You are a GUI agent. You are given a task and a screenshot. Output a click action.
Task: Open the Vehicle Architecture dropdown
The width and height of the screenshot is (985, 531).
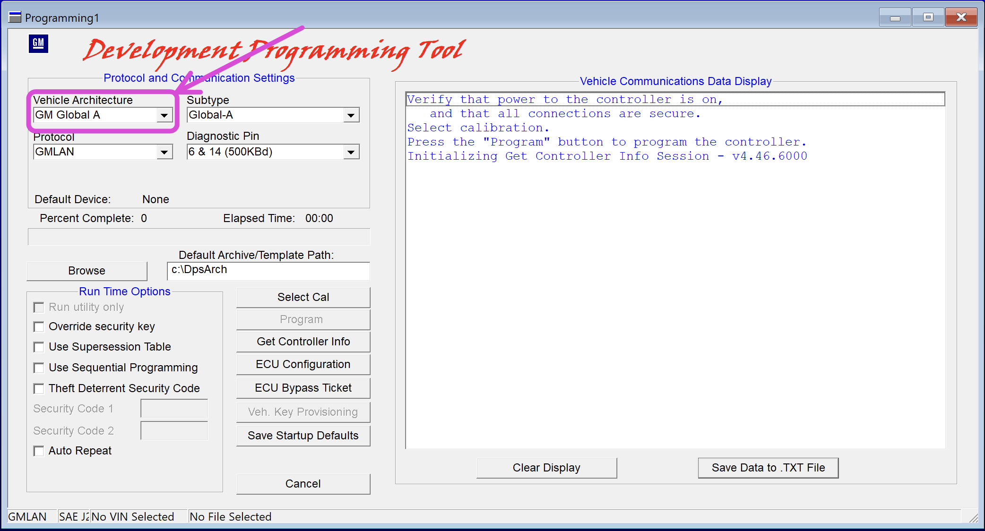pos(164,115)
